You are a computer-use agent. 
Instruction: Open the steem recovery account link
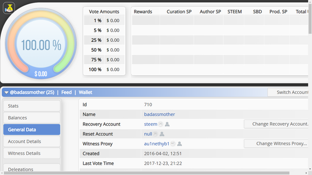(151, 124)
